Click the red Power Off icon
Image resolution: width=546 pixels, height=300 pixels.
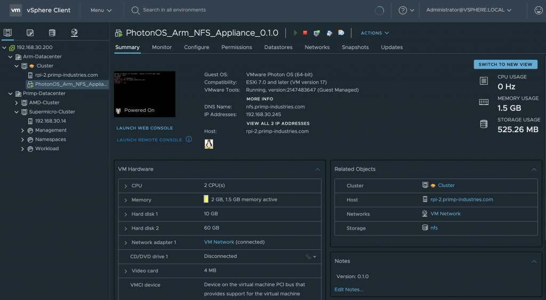(306, 33)
